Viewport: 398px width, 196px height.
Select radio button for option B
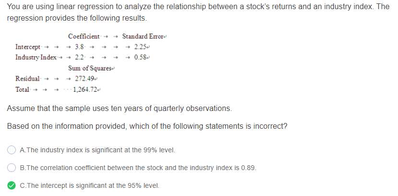click(12, 168)
